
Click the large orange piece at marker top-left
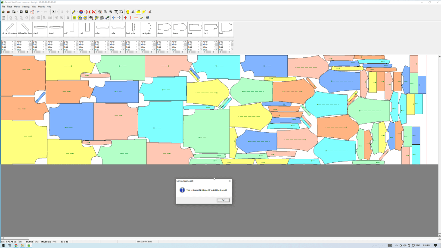click(x=22, y=75)
